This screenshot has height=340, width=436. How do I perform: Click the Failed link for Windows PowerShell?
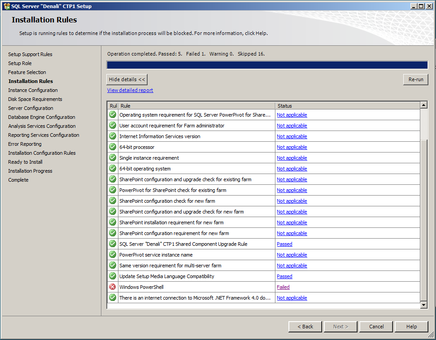[283, 287]
